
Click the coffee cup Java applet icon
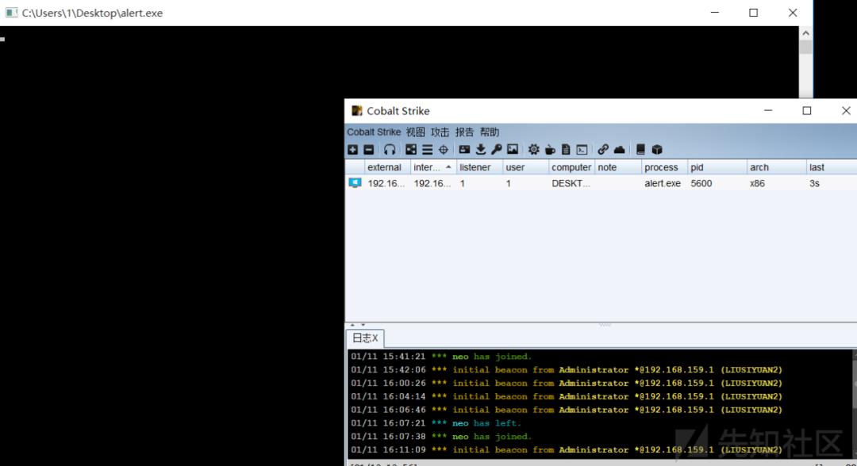(x=550, y=150)
